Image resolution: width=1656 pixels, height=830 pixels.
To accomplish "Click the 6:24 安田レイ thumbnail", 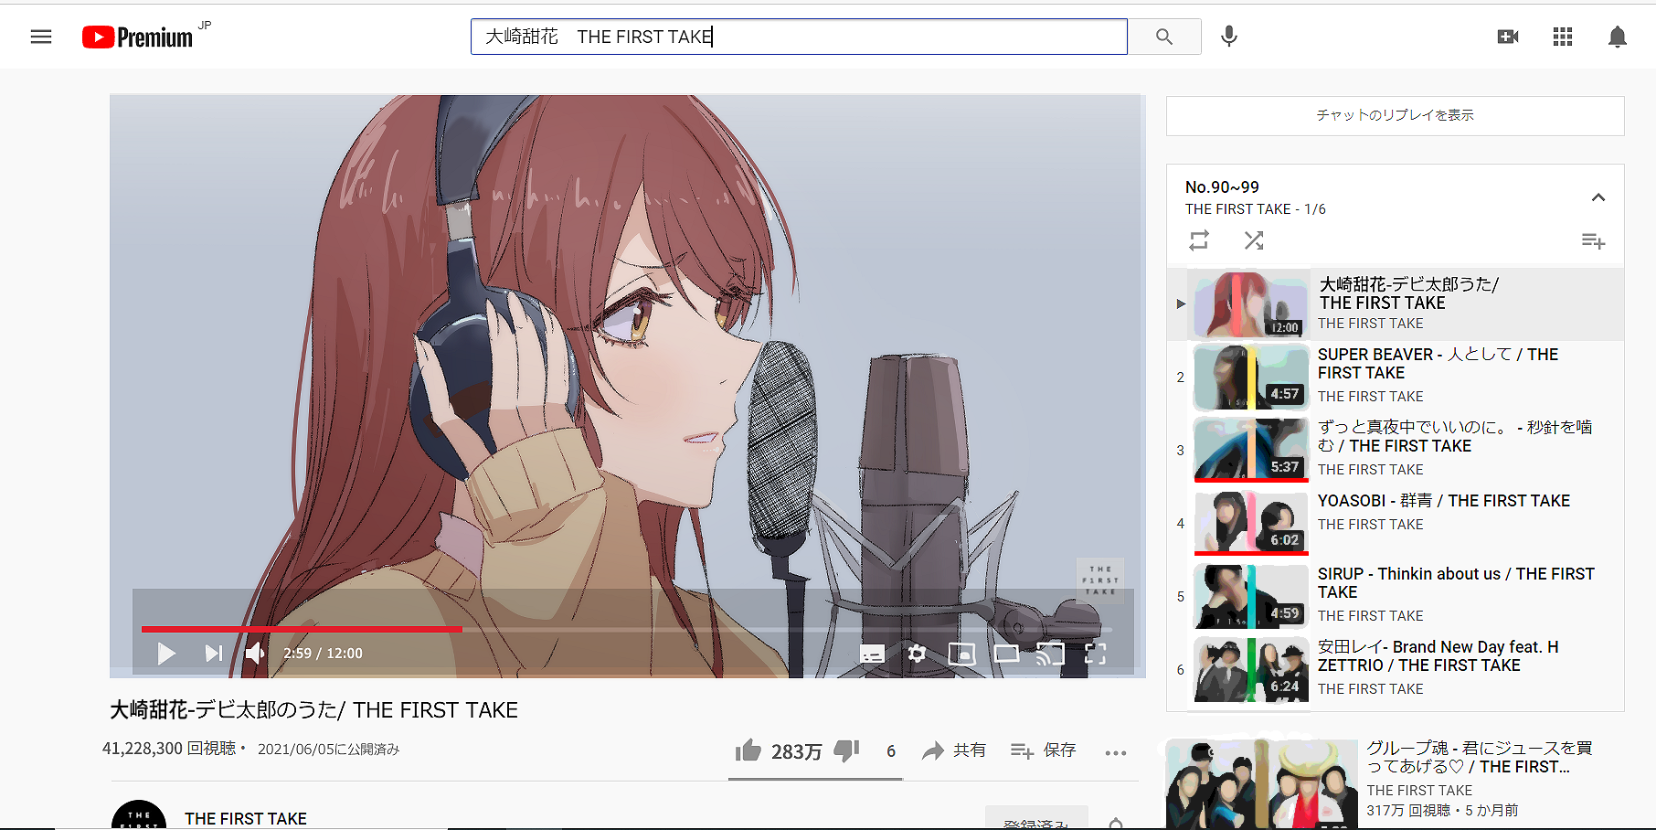I will (x=1251, y=670).
